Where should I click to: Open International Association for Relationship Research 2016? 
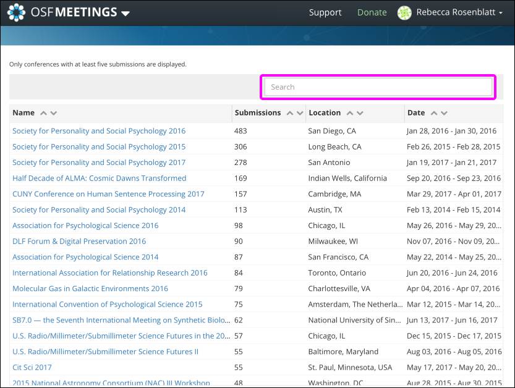[x=110, y=273]
